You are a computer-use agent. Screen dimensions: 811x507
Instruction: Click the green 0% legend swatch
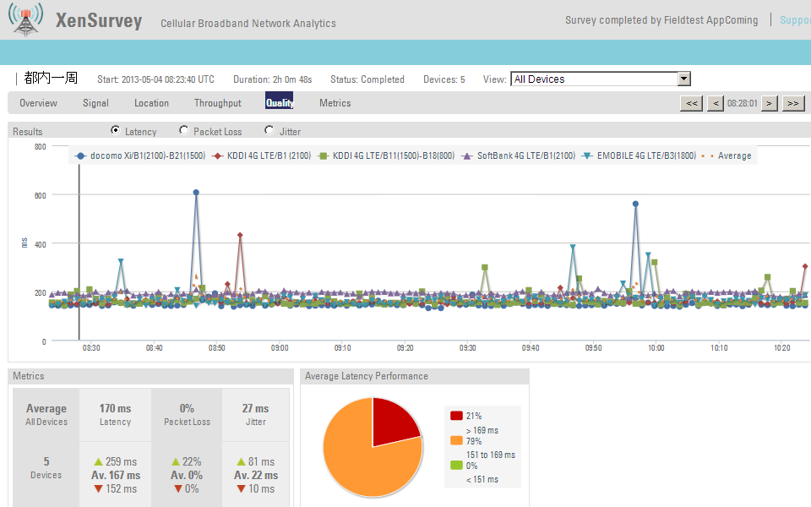pyautogui.click(x=456, y=466)
